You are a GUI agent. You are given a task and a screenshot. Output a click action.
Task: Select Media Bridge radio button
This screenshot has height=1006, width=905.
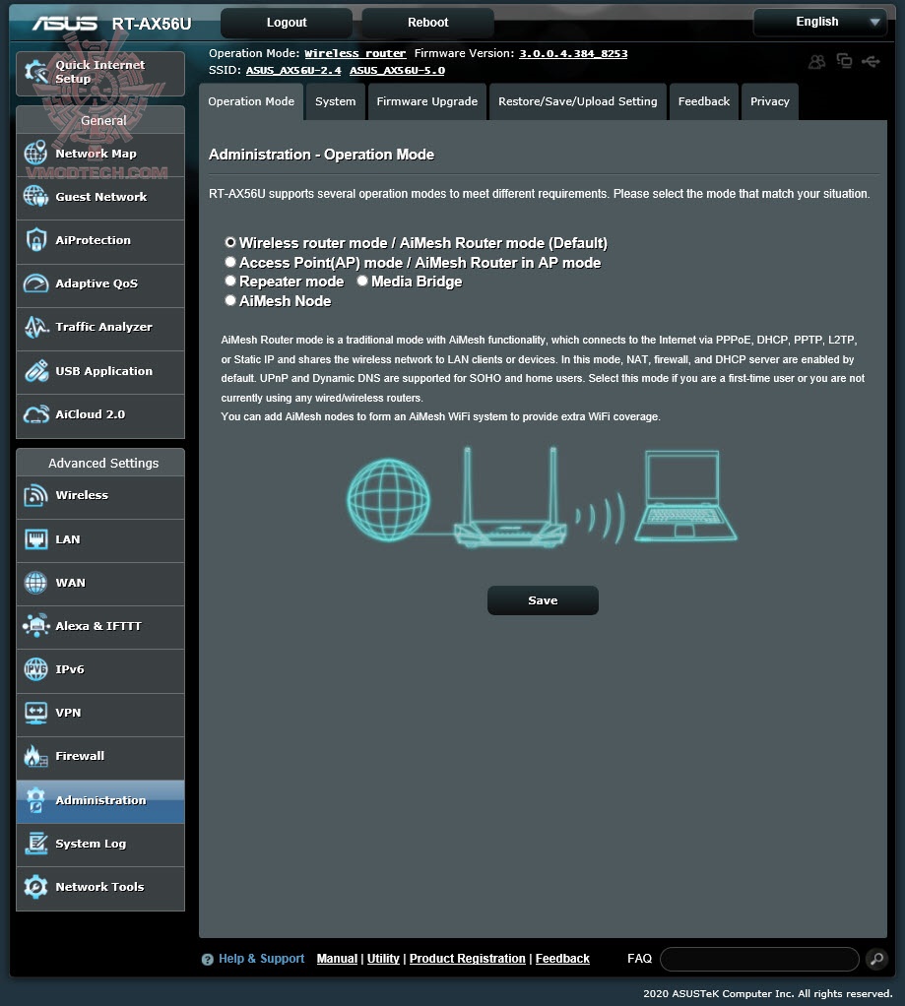click(362, 281)
